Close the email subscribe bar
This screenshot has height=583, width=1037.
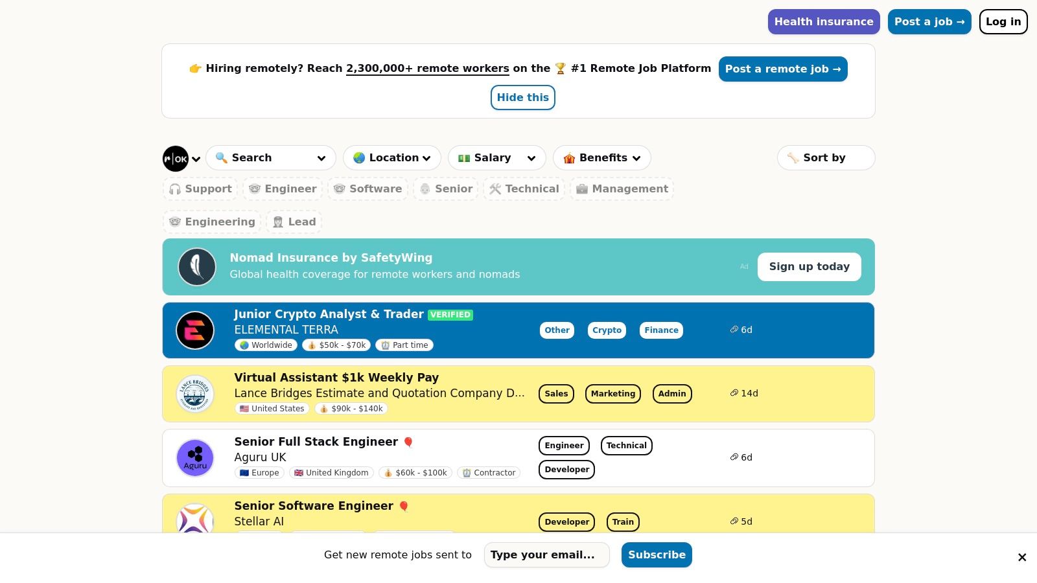click(1022, 557)
